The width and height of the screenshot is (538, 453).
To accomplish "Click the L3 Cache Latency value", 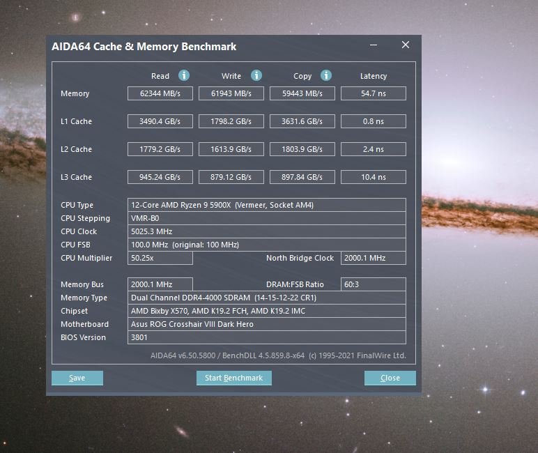I will [373, 177].
